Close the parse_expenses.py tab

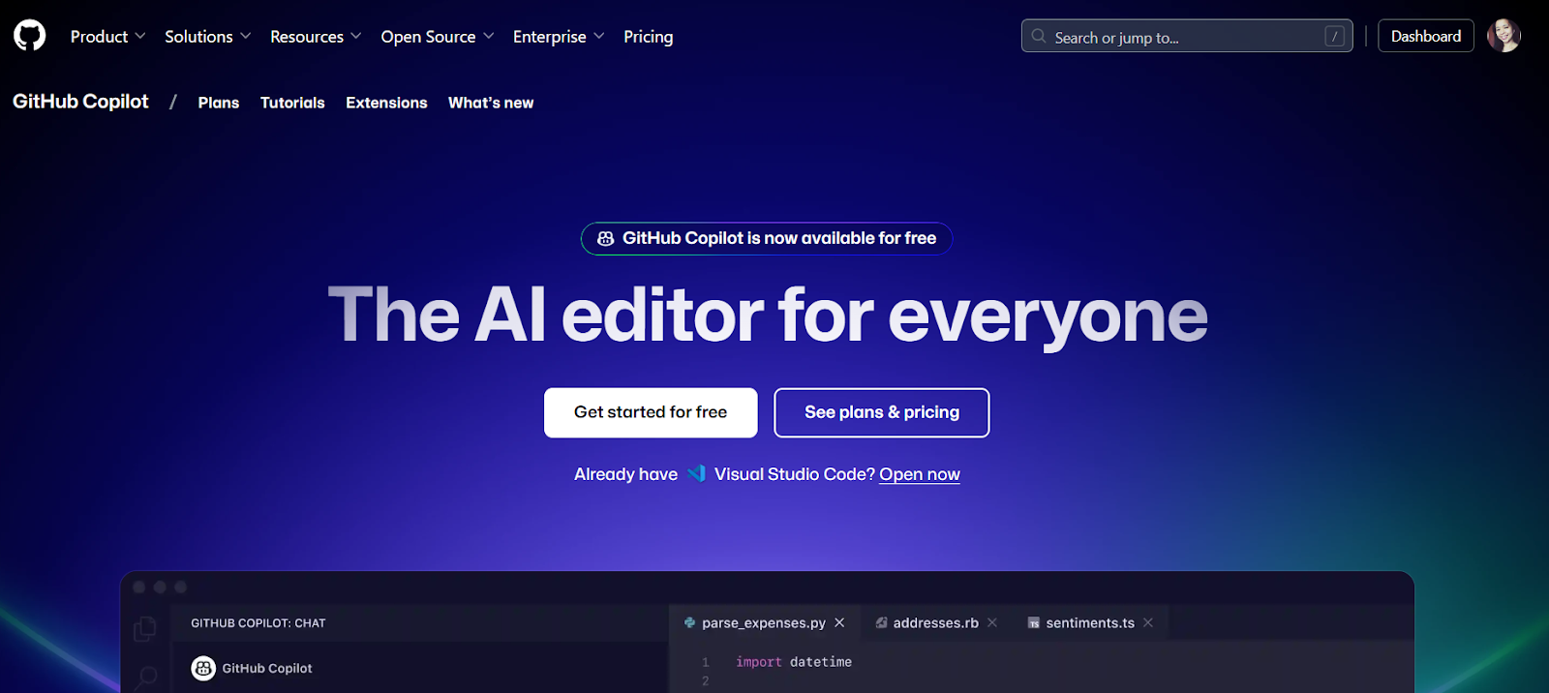[839, 622]
